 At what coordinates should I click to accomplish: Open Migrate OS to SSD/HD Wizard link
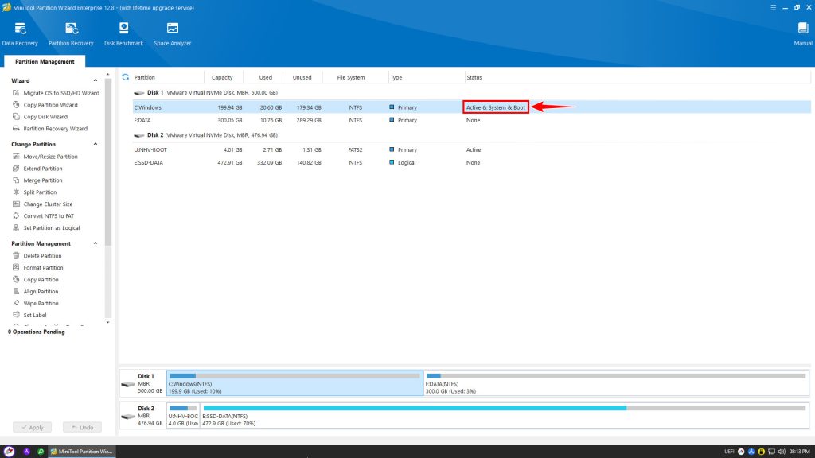(61, 93)
